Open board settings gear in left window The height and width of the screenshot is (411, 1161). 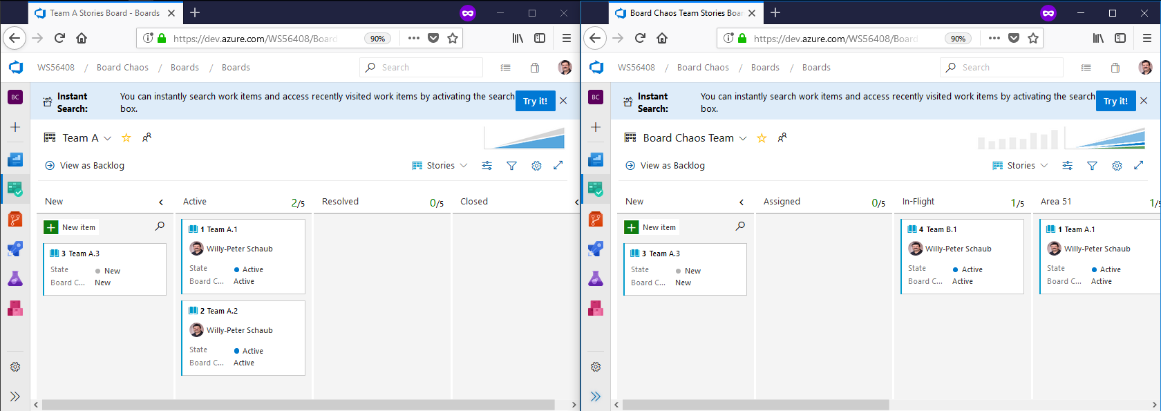[536, 166]
